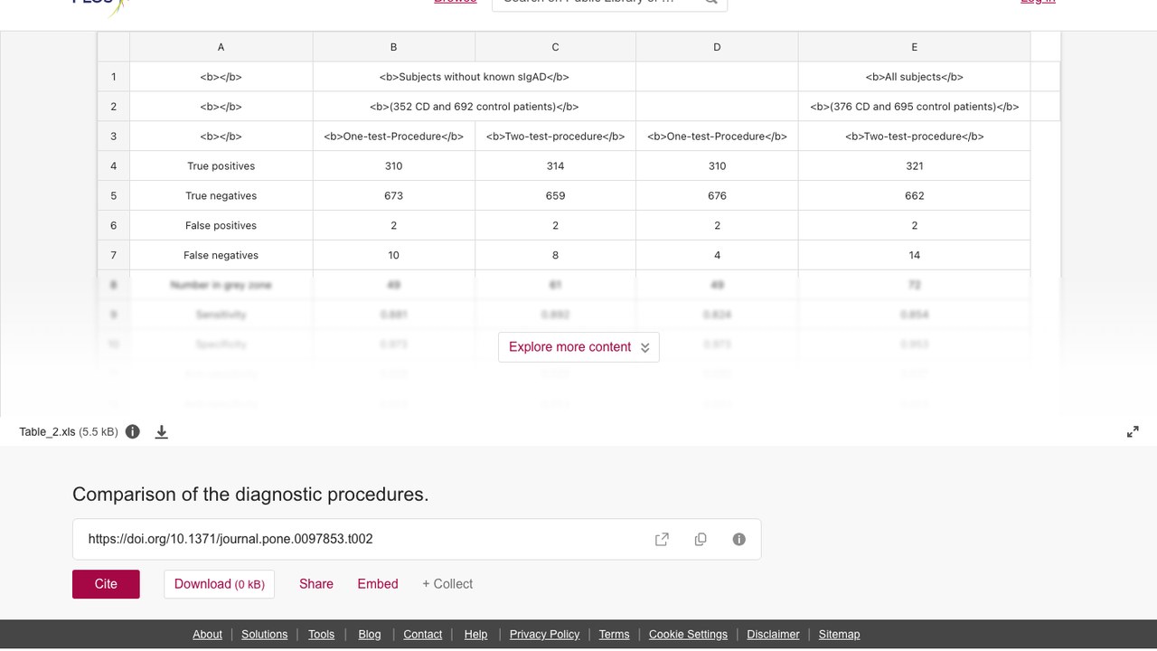Click Download (0 kB) button
Image resolution: width=1157 pixels, height=651 pixels.
click(219, 584)
